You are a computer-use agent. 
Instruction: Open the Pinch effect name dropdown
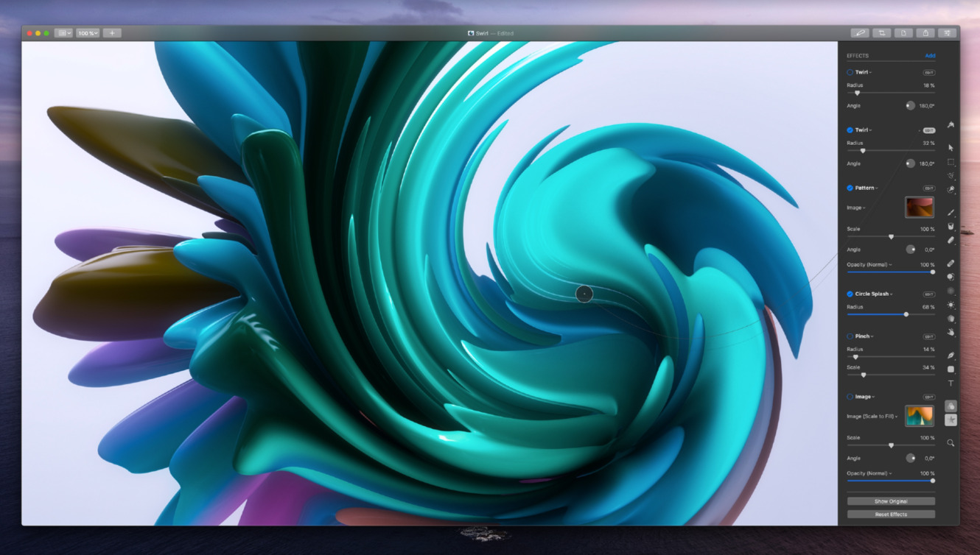click(864, 336)
